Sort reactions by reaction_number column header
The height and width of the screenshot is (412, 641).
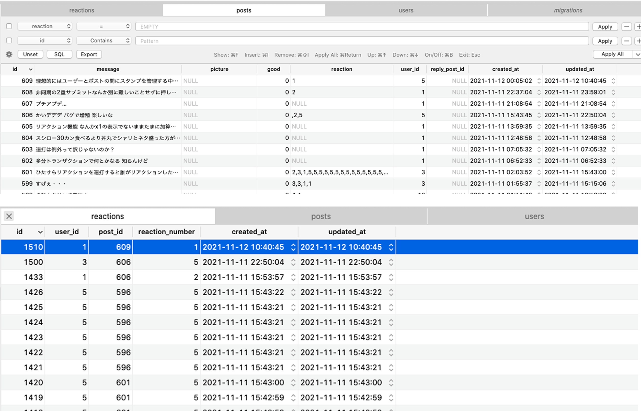(x=166, y=232)
